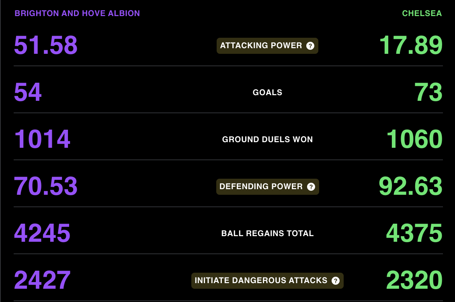455x302 pixels.
Task: Select the ATTACKING POWER label badge
Action: [x=267, y=46]
